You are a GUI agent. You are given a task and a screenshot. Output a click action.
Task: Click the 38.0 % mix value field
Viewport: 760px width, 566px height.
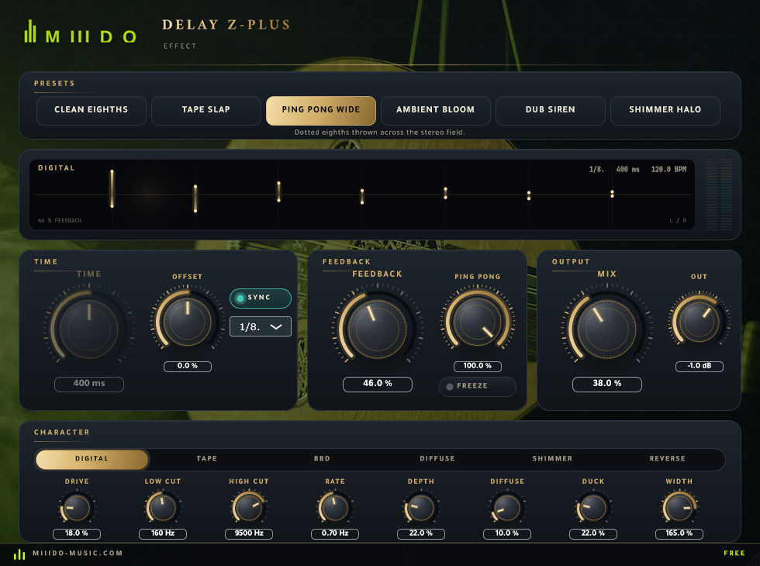pos(606,384)
